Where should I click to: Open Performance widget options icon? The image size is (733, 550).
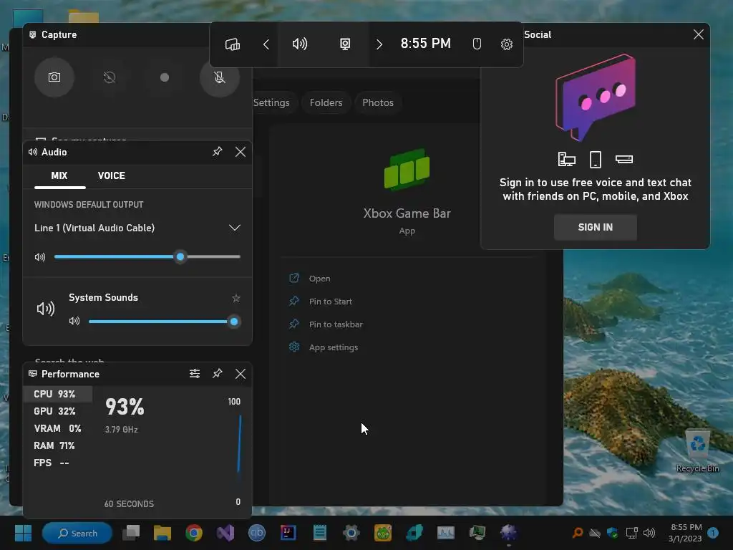click(195, 373)
